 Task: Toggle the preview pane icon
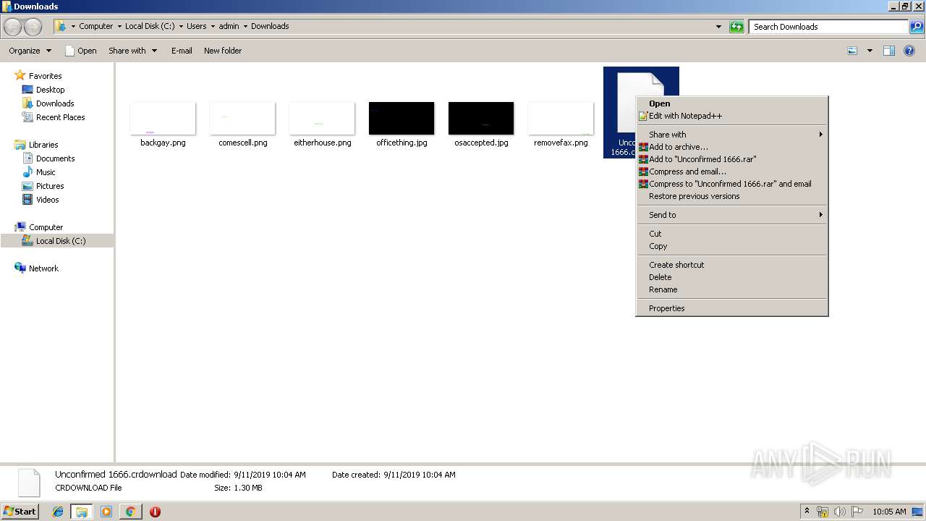click(889, 51)
